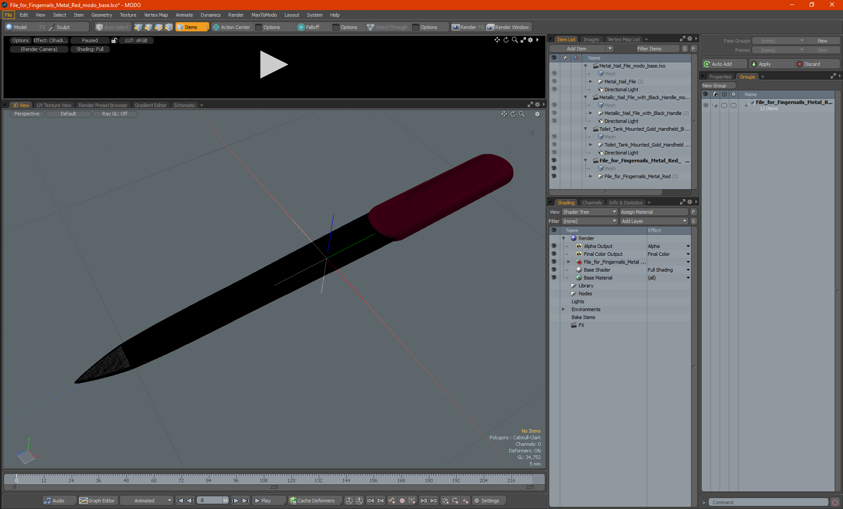Viewport: 843px width, 509px height.
Task: Go to first frame
Action: click(180, 501)
